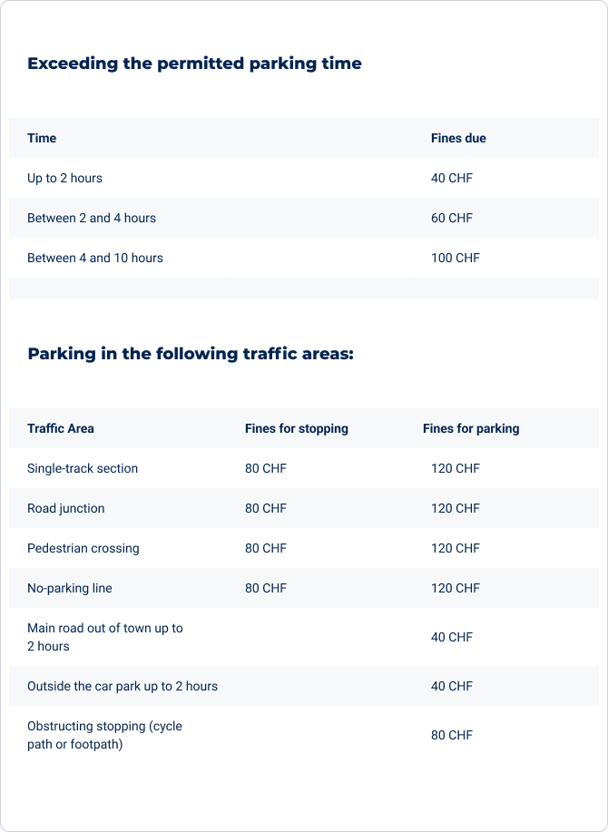Select the 'Pedestrian crossing' row label
The width and height of the screenshot is (608, 832).
(x=83, y=549)
